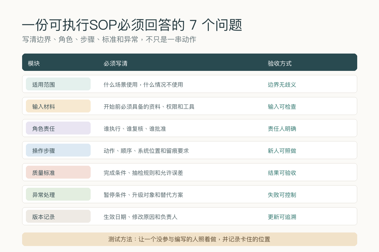This screenshot has width=379, height=252.
Task: Select the 操作步骤 module tag
Action: click(58, 150)
